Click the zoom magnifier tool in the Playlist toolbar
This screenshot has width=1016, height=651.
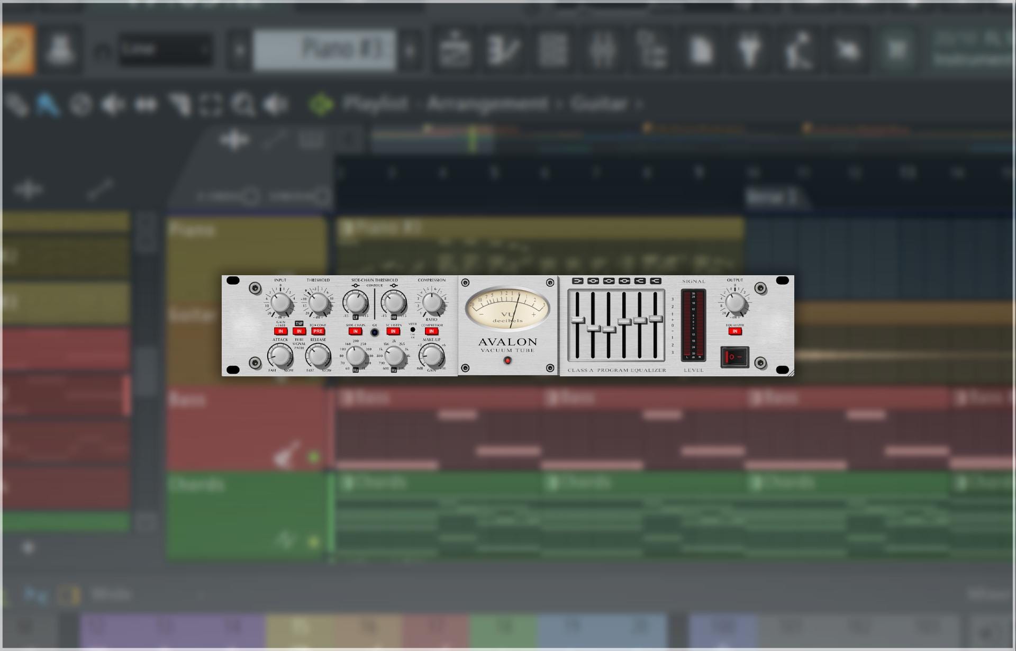pyautogui.click(x=243, y=105)
